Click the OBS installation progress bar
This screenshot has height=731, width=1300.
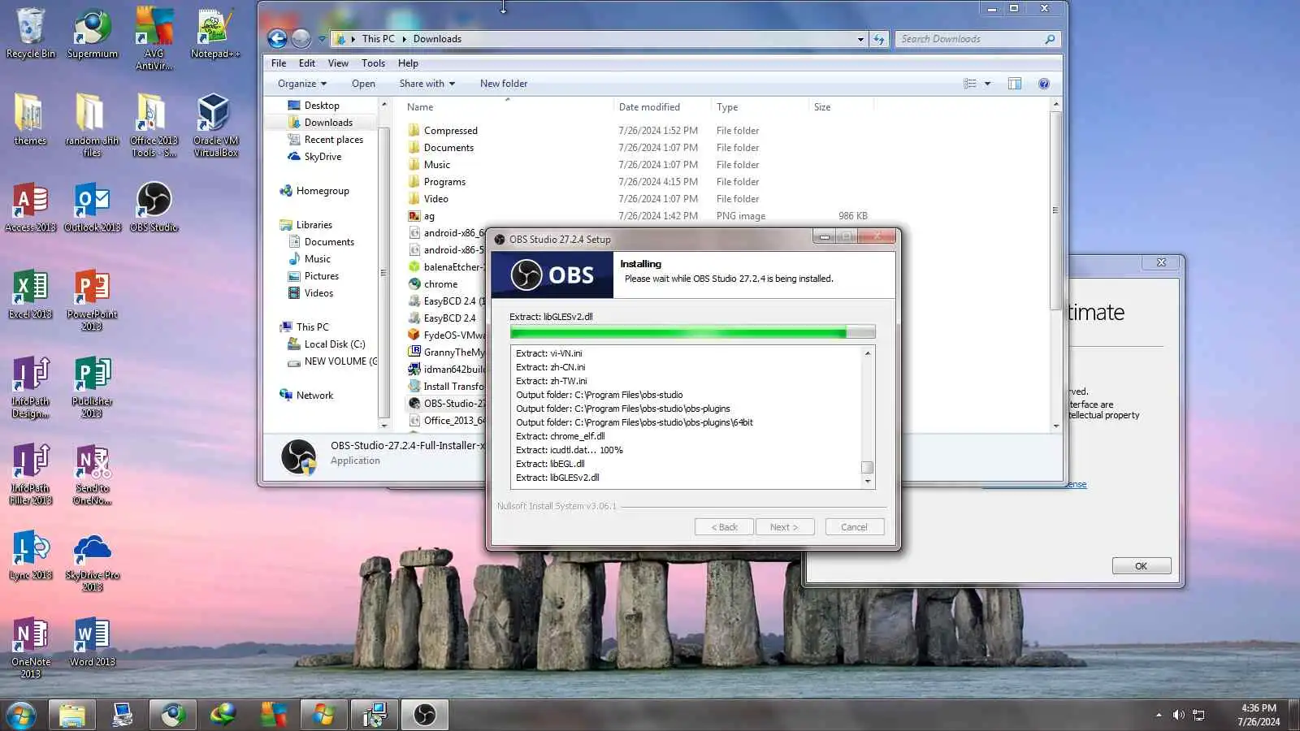click(x=692, y=331)
